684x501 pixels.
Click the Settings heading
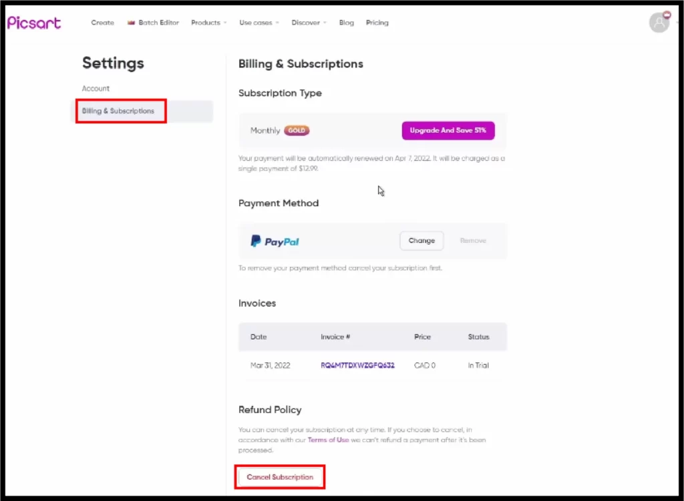pos(113,63)
